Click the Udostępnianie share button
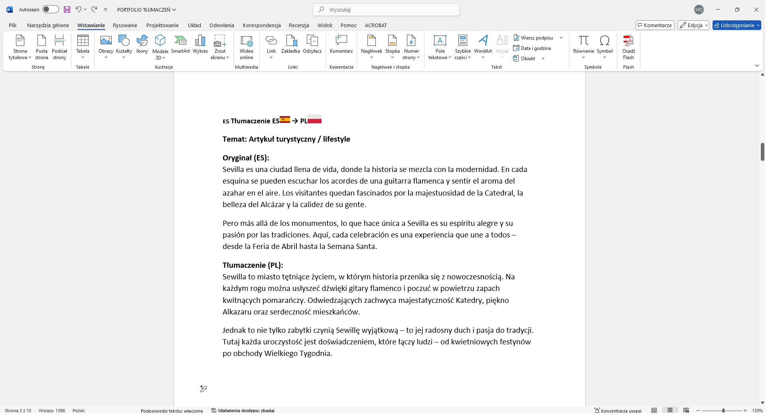This screenshot has width=766, height=415. coord(736,25)
